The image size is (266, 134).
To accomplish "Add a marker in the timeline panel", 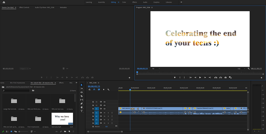I will (x=104, y=90).
